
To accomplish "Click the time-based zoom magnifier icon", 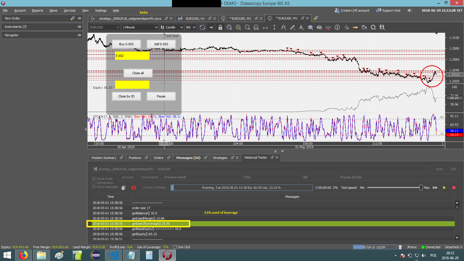I will tap(229, 27).
